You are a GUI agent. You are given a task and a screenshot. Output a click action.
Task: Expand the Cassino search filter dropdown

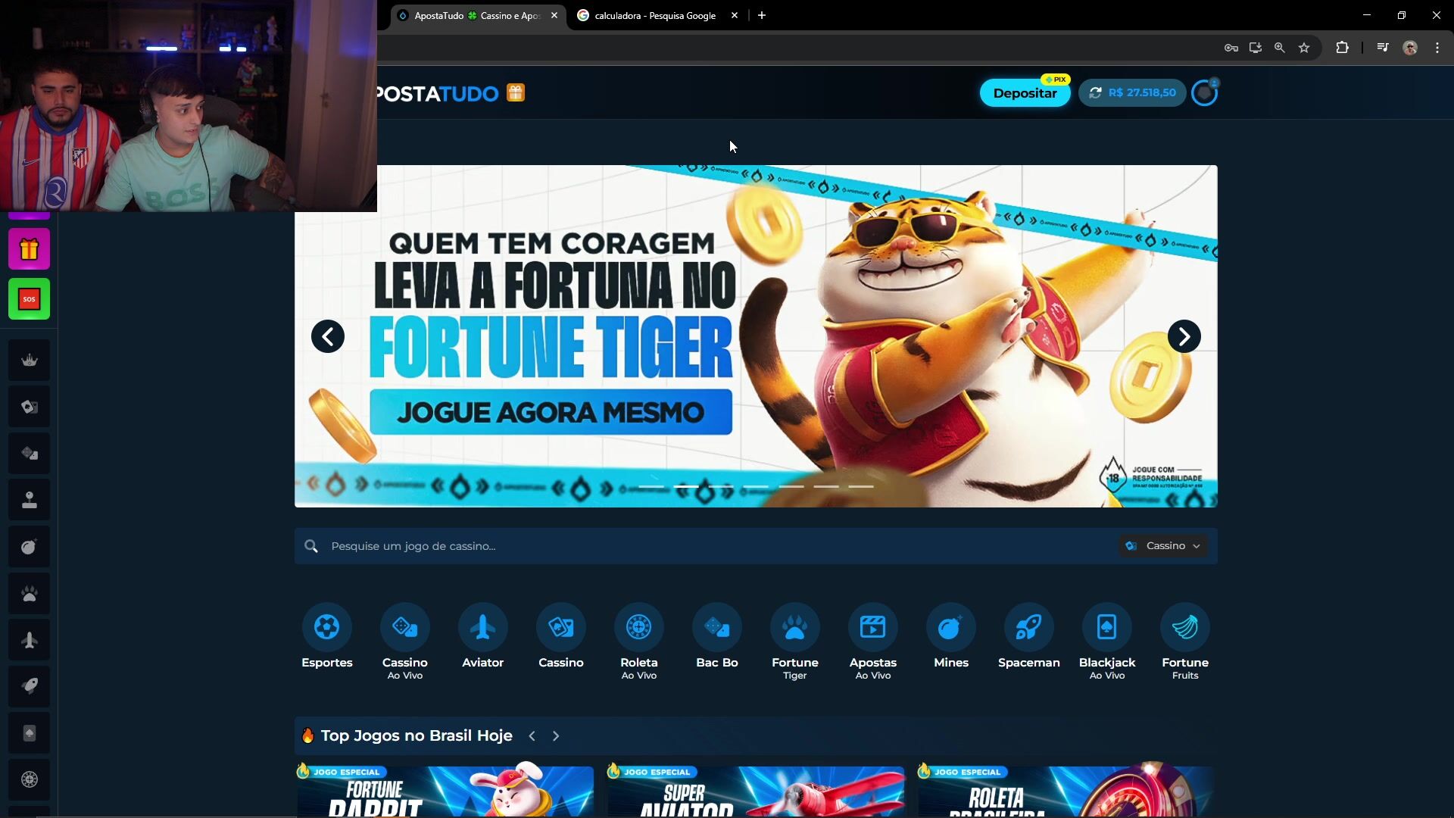(x=1163, y=546)
